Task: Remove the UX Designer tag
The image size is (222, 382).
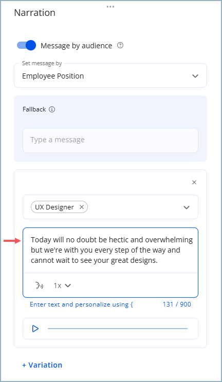Action: point(82,207)
